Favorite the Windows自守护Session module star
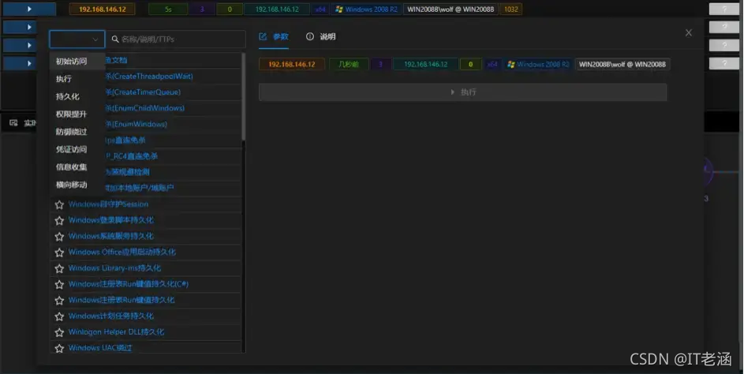Image resolution: width=744 pixels, height=374 pixels. [x=59, y=204]
